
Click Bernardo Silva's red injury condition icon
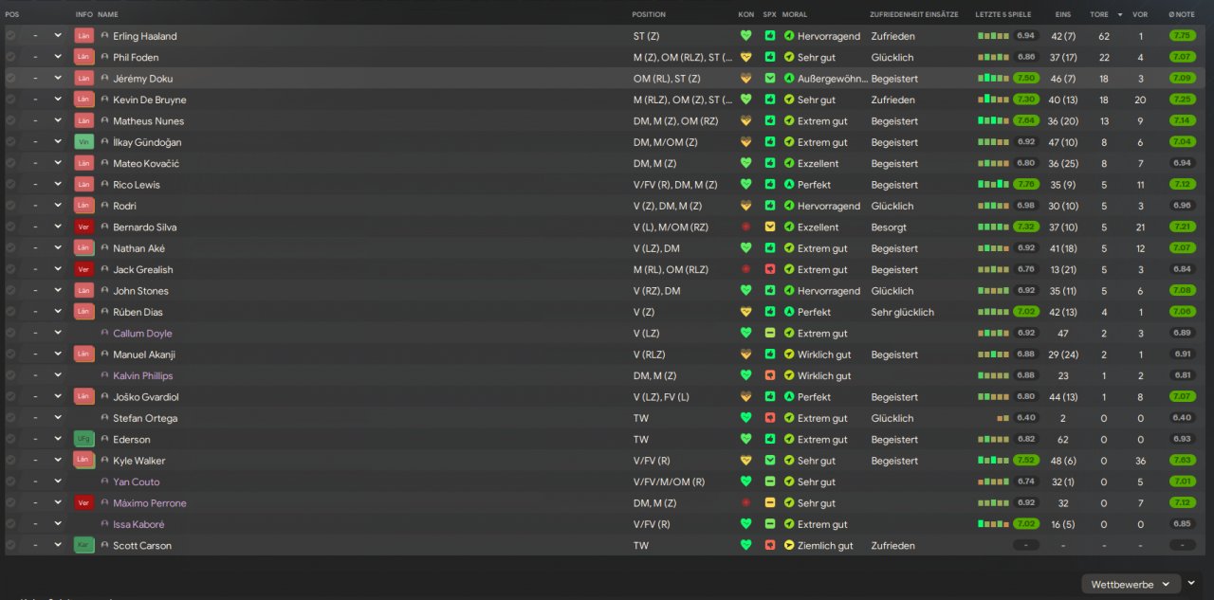(745, 227)
